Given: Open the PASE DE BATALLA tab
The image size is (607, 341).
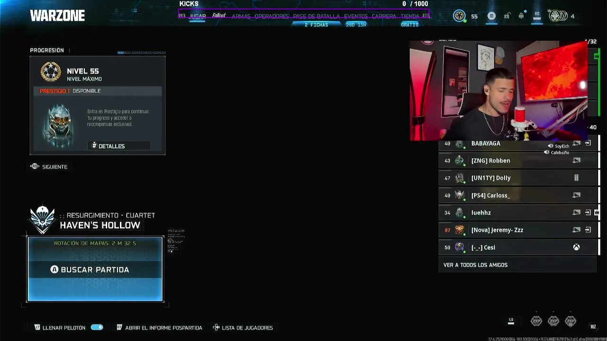Looking at the screenshot, I should coord(316,16).
